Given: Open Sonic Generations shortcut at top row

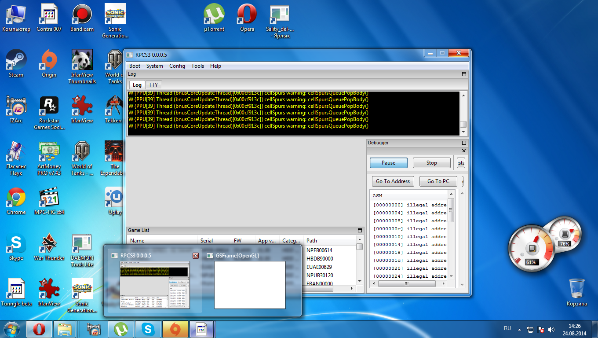Looking at the screenshot, I should point(115,21).
